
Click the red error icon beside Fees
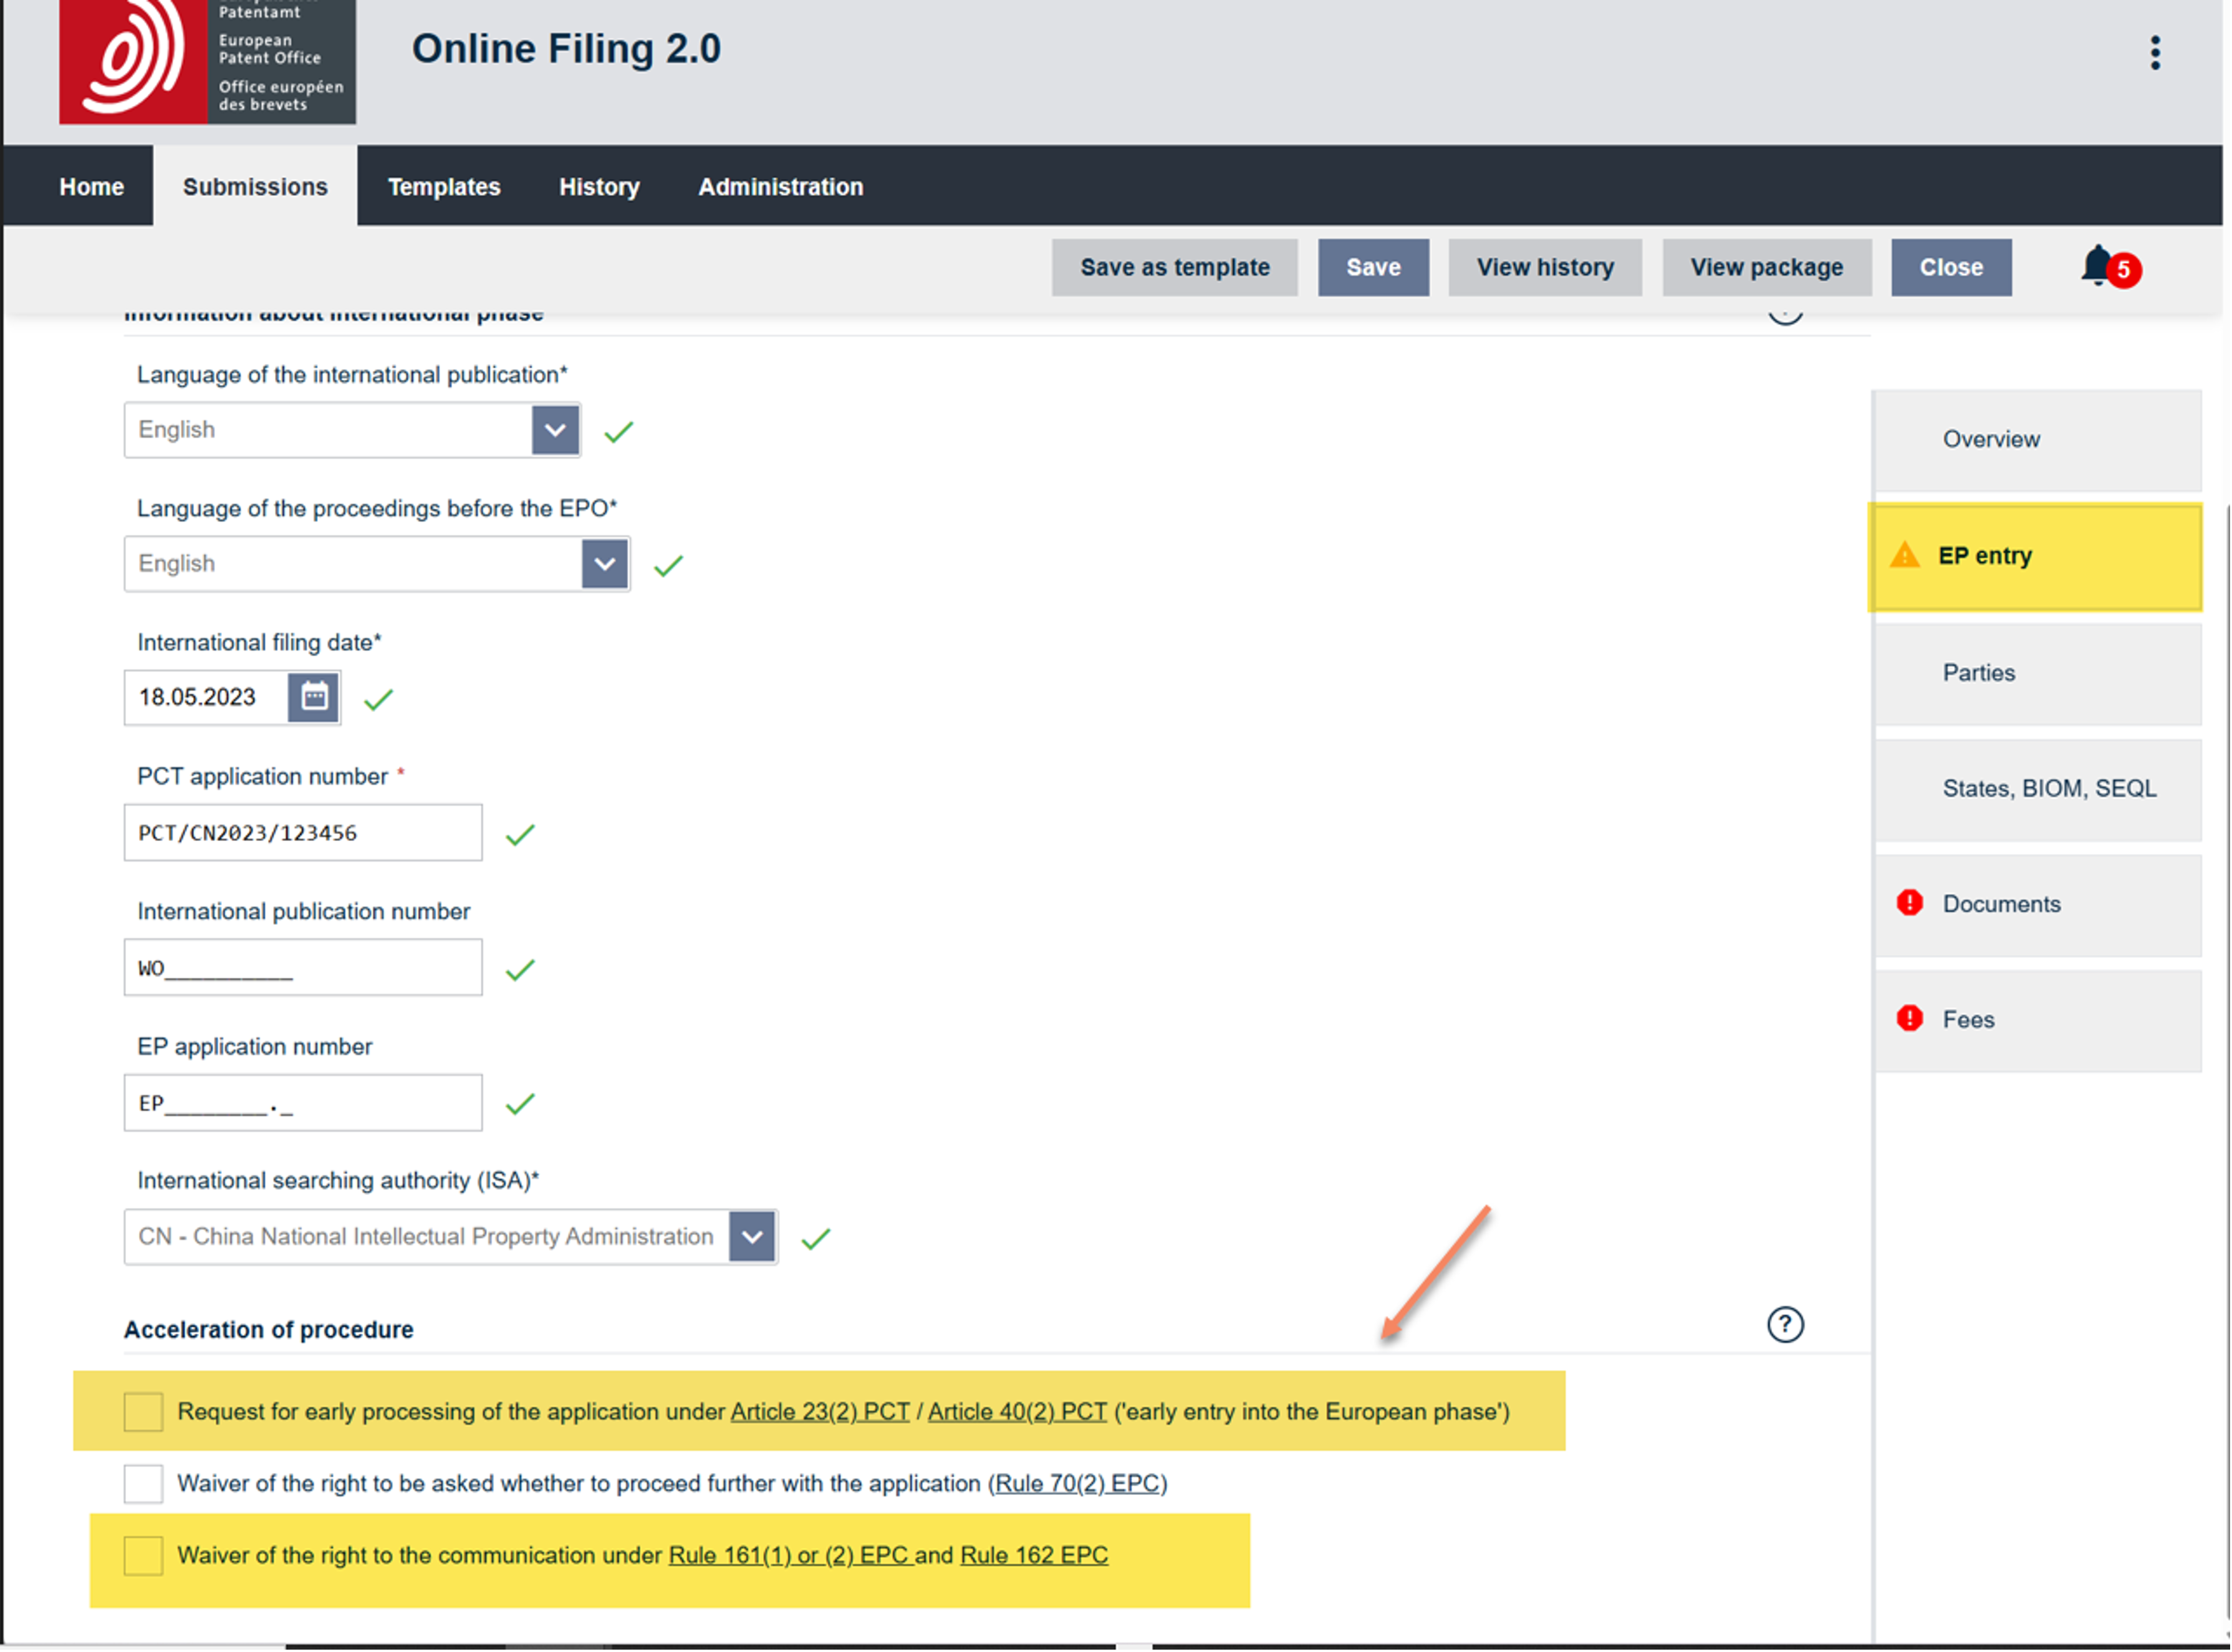[x=1909, y=1019]
